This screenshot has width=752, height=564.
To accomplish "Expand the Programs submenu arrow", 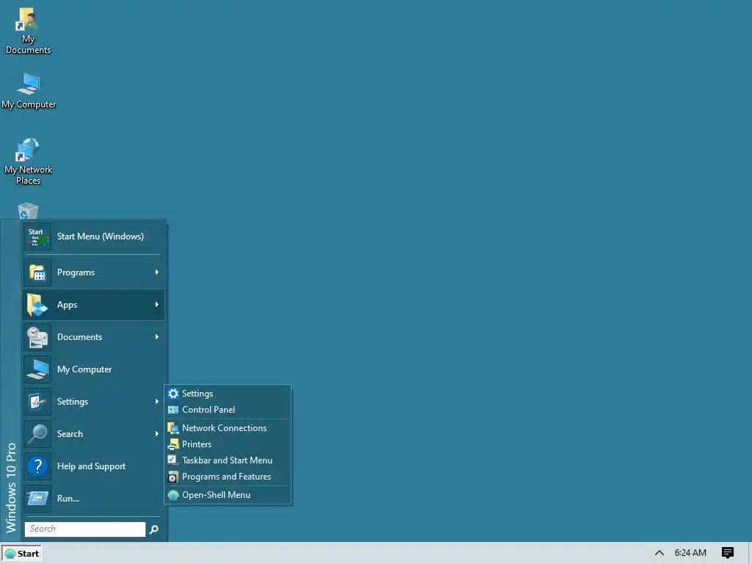I will [157, 272].
